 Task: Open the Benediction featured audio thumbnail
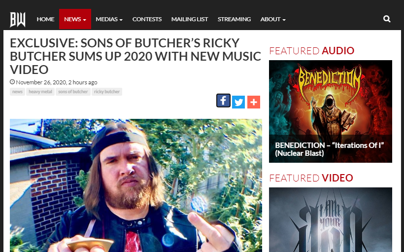tap(331, 111)
